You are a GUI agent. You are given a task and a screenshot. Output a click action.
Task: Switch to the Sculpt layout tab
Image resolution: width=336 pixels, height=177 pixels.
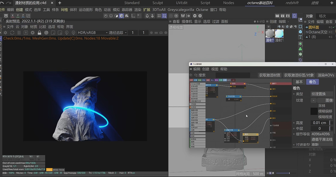(158, 3)
